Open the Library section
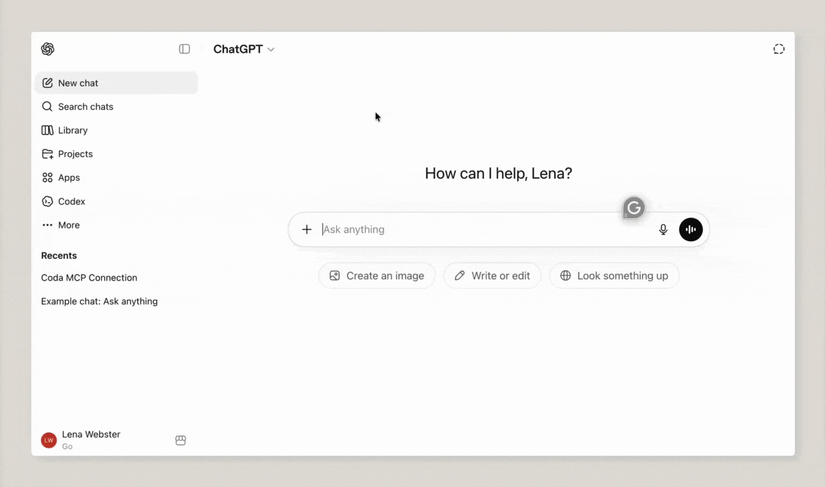 [116, 130]
